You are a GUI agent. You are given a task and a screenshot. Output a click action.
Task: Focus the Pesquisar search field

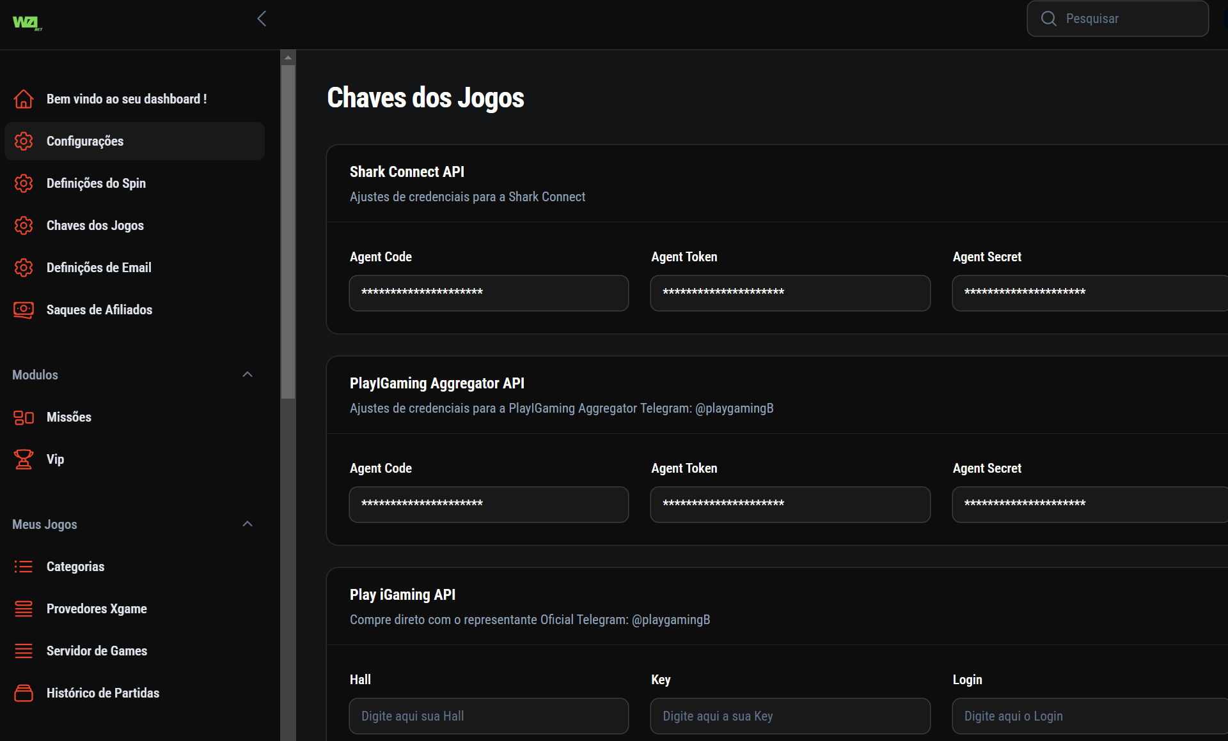pyautogui.click(x=1117, y=19)
